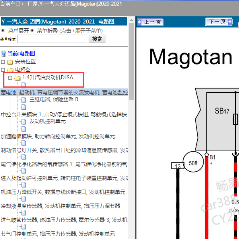Screen dimensions: 239x239
Task: Open 进入及起动许可控制单元 entry
Action: [64, 178]
